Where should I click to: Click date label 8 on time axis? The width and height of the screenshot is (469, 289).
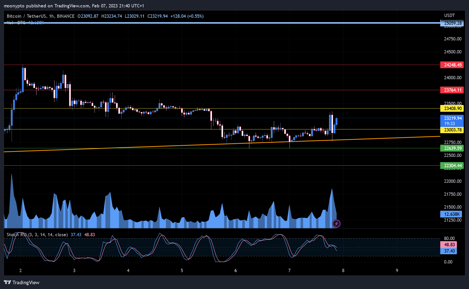click(x=343, y=271)
